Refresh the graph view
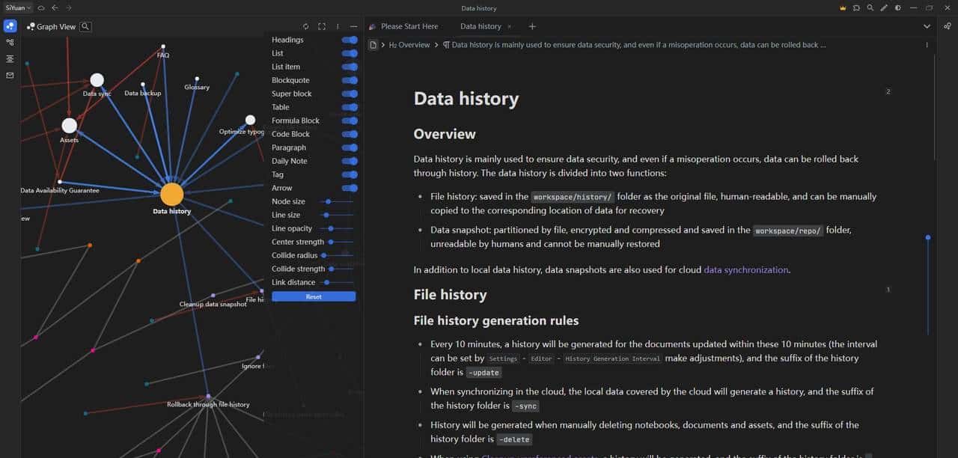958x458 pixels. [x=305, y=26]
